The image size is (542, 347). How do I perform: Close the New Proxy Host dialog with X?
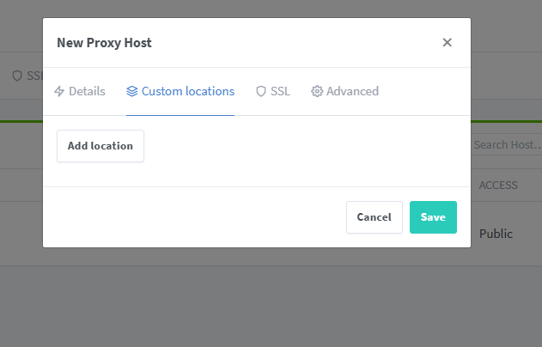[x=447, y=42]
